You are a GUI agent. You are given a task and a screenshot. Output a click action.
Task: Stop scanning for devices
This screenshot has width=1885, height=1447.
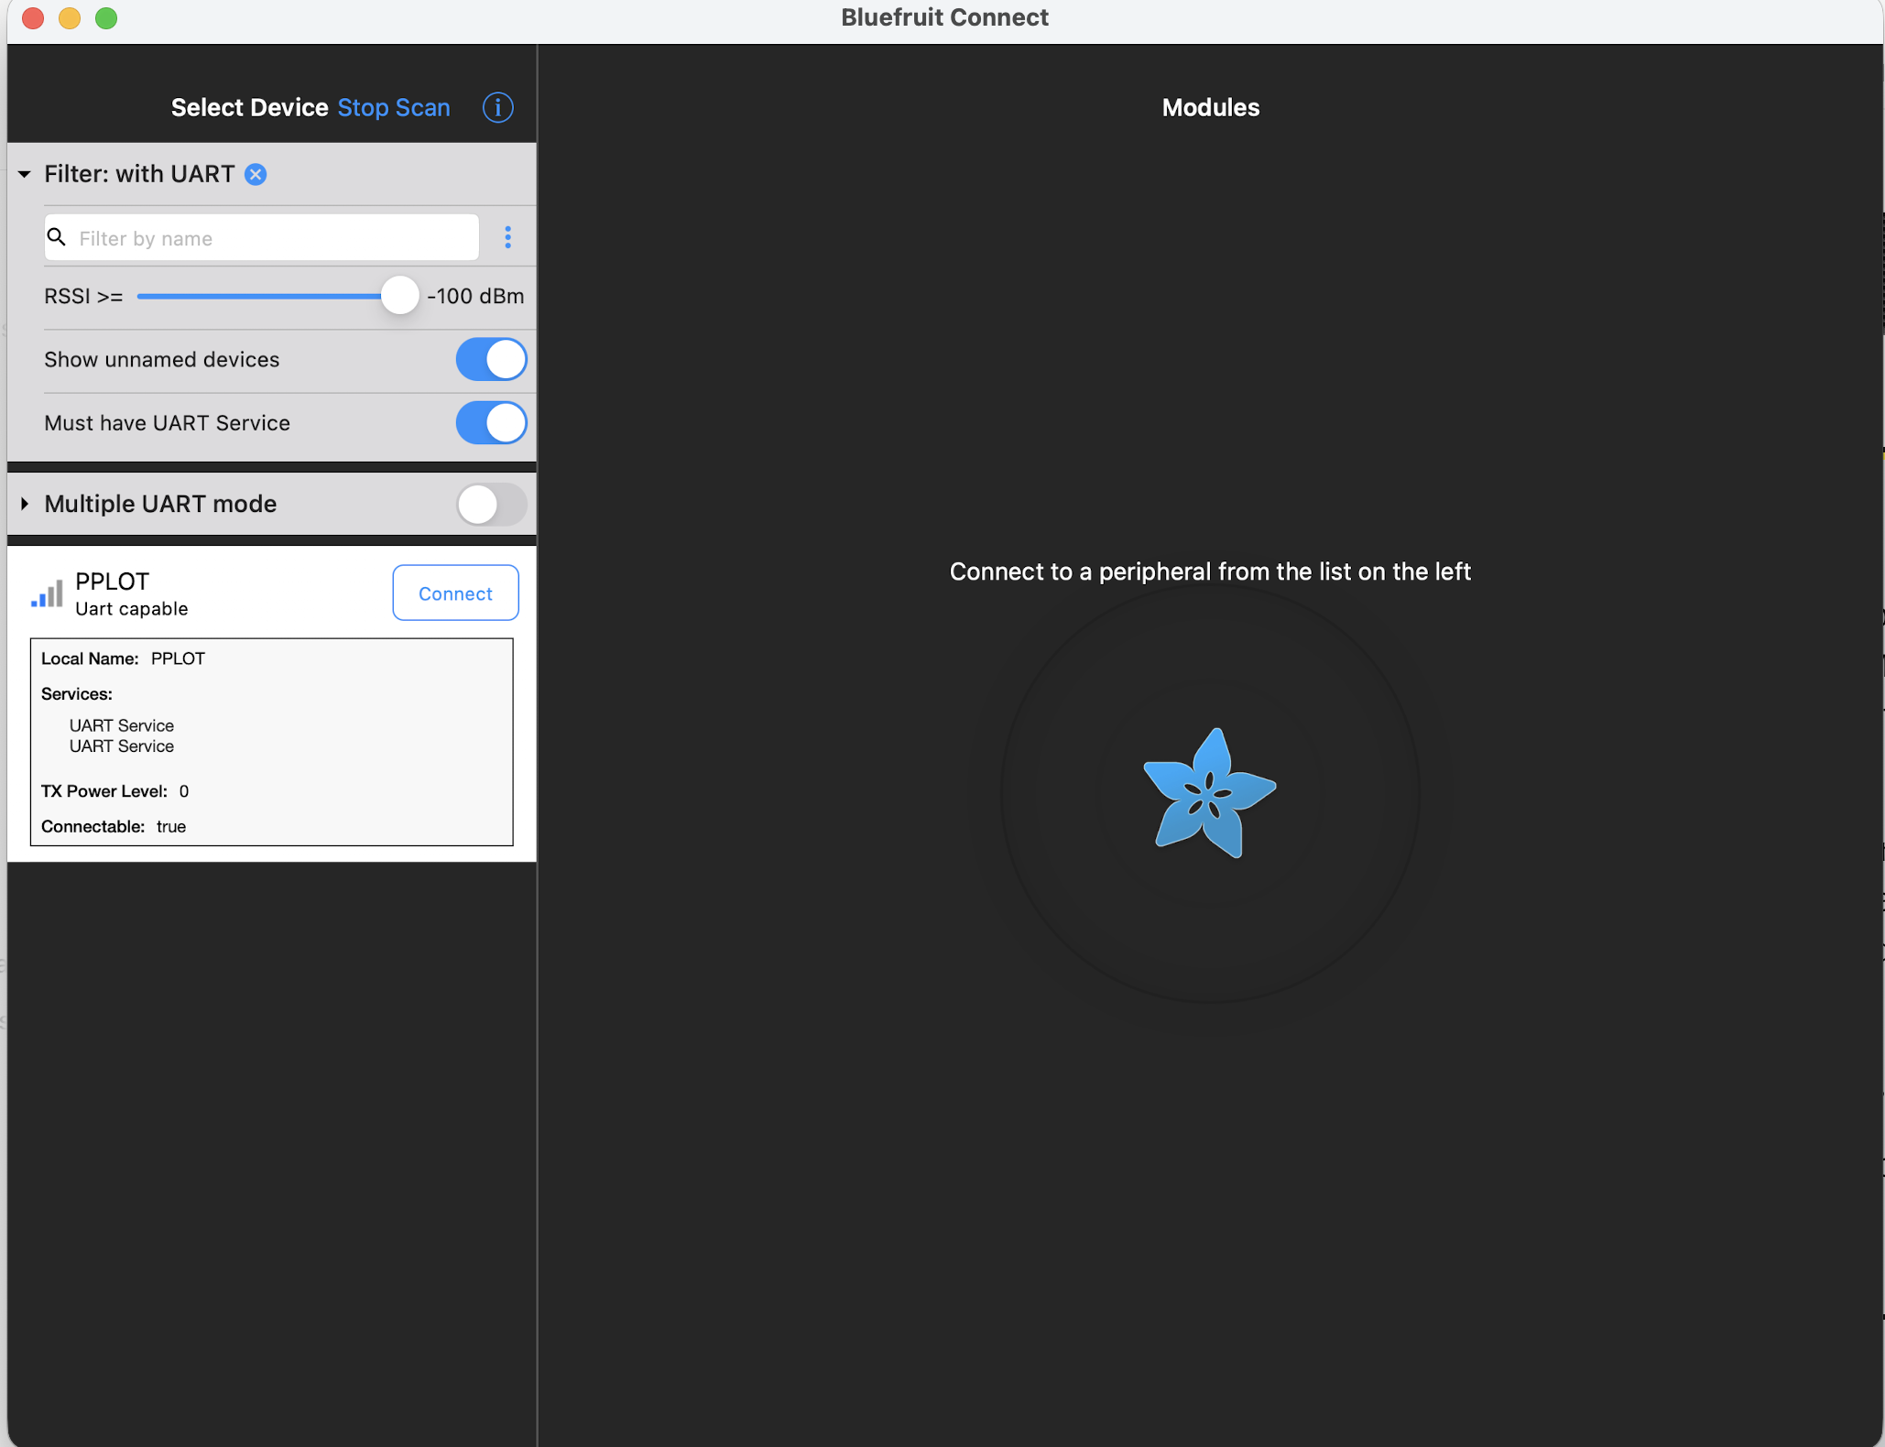coord(394,107)
